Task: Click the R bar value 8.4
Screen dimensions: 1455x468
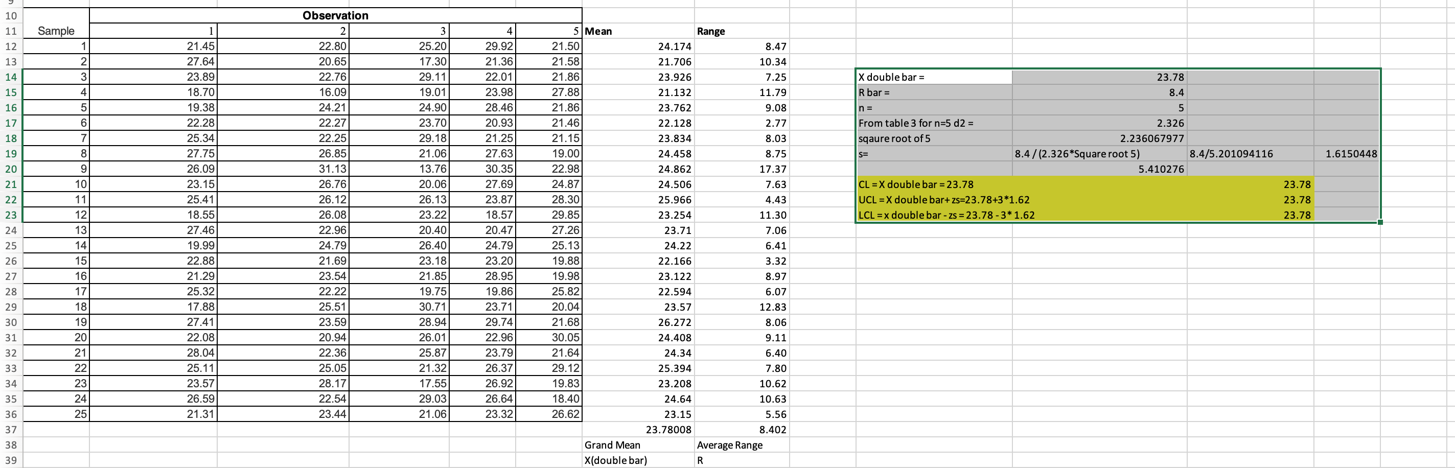Action: click(1099, 92)
